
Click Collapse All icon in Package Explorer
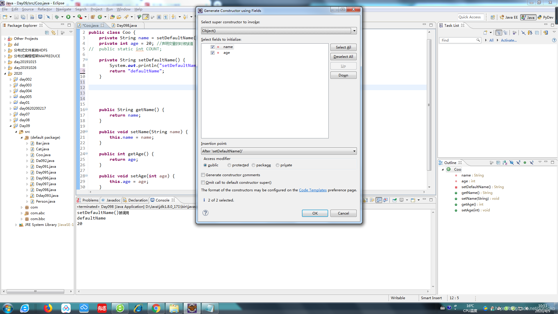tap(47, 33)
